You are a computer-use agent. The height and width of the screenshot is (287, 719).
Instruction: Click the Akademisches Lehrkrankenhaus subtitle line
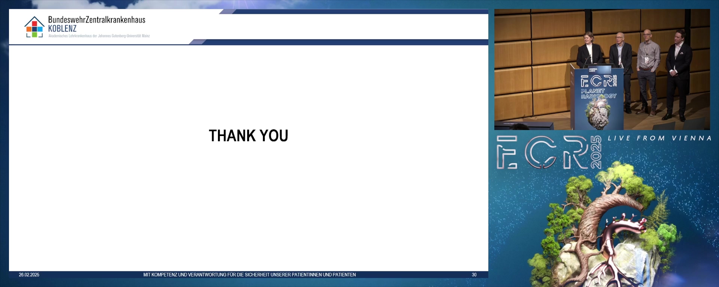click(x=99, y=36)
